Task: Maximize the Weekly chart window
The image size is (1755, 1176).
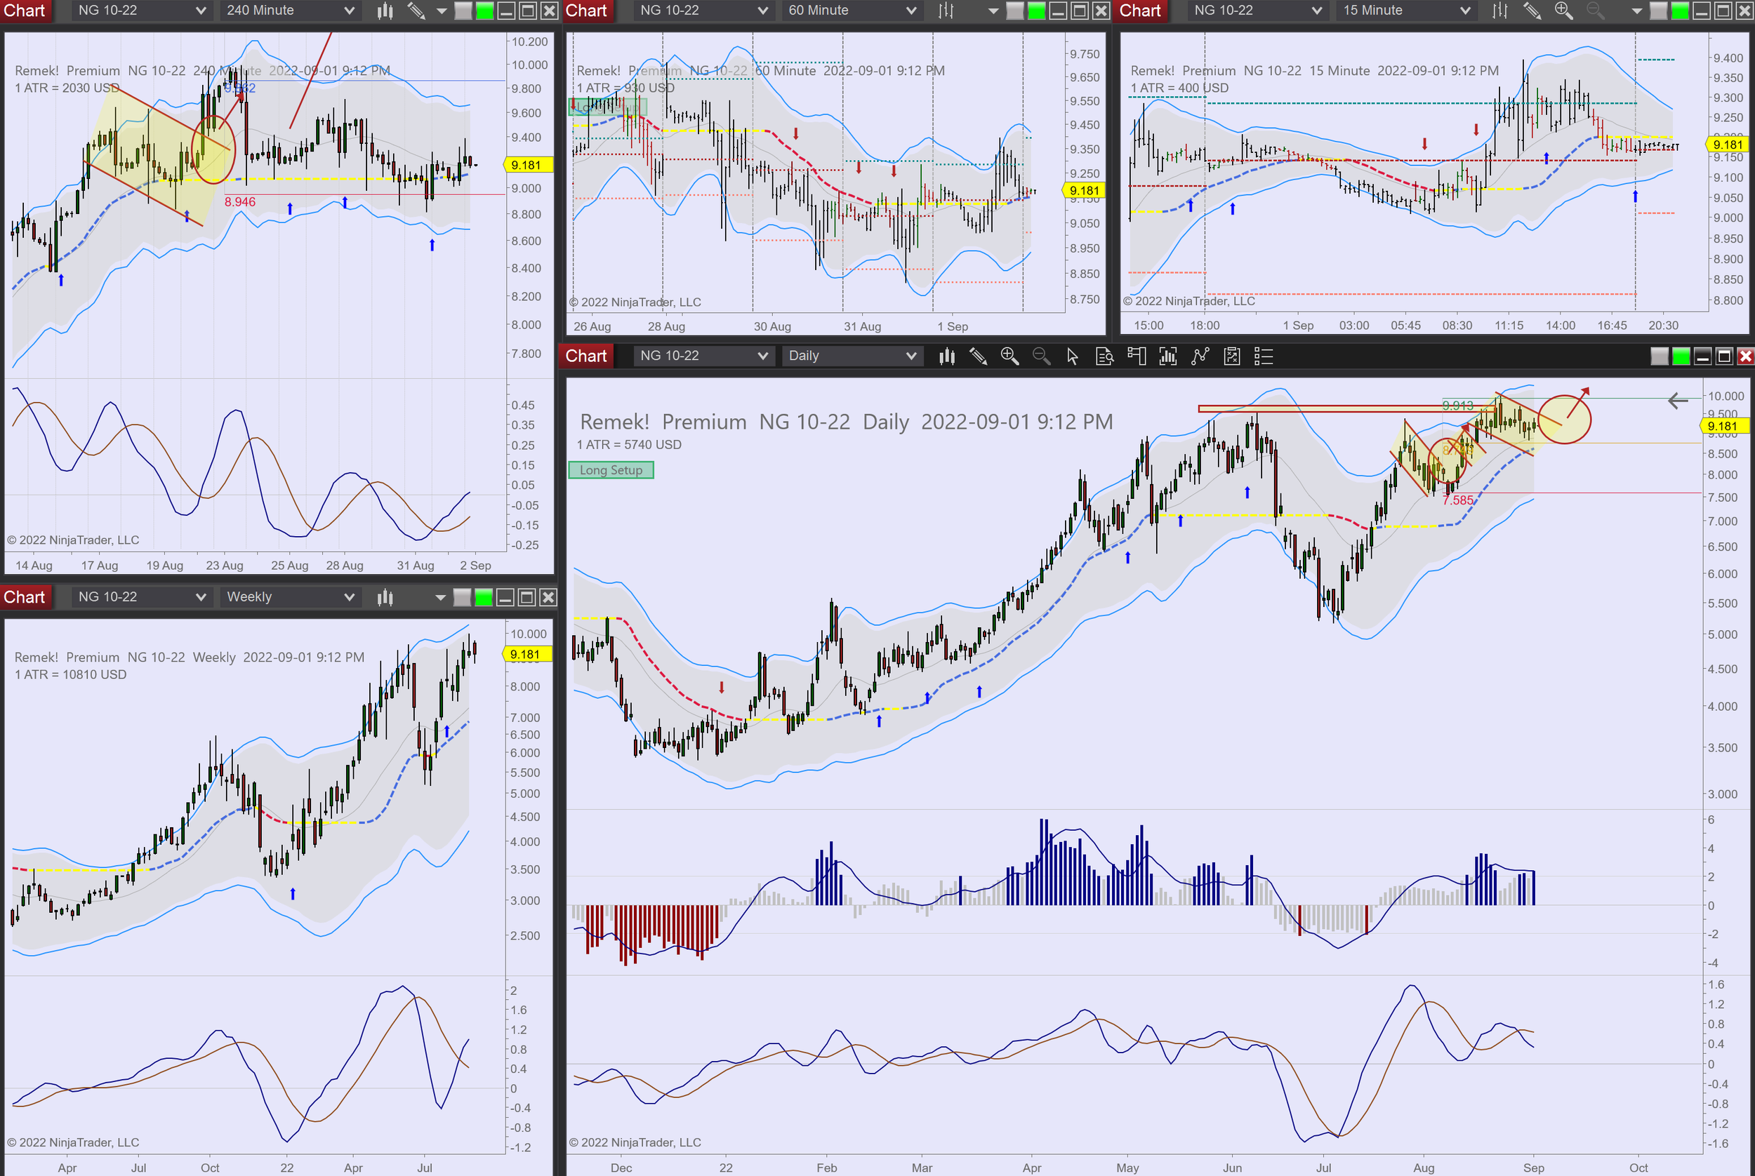Action: click(526, 597)
